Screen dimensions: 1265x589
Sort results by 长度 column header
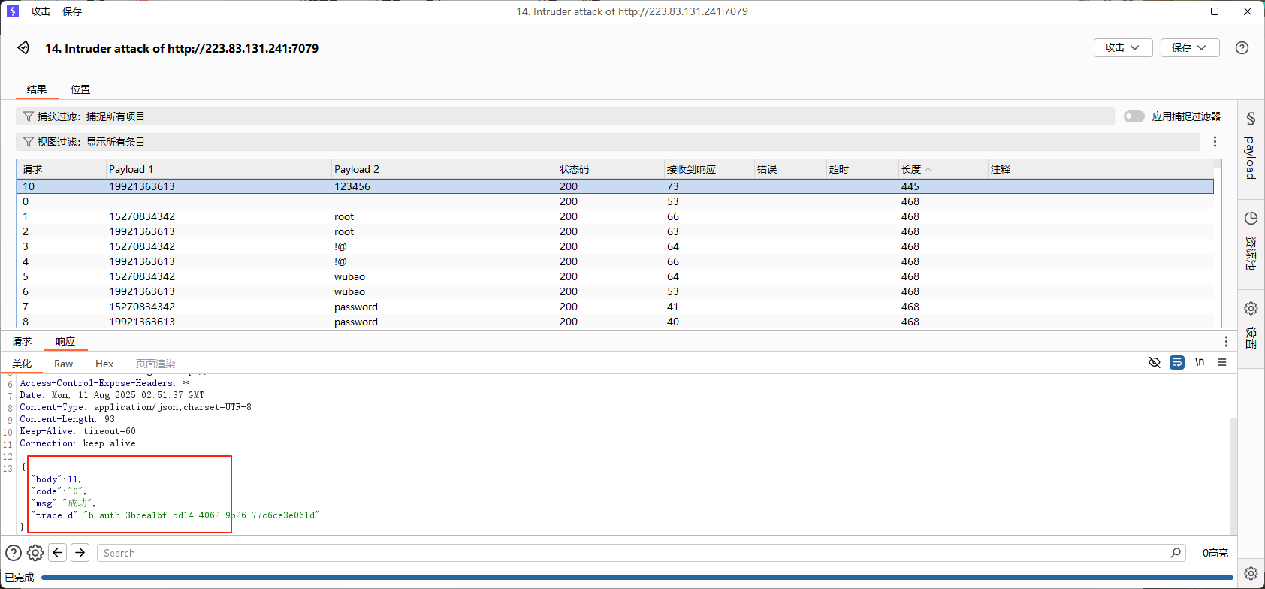click(x=911, y=169)
